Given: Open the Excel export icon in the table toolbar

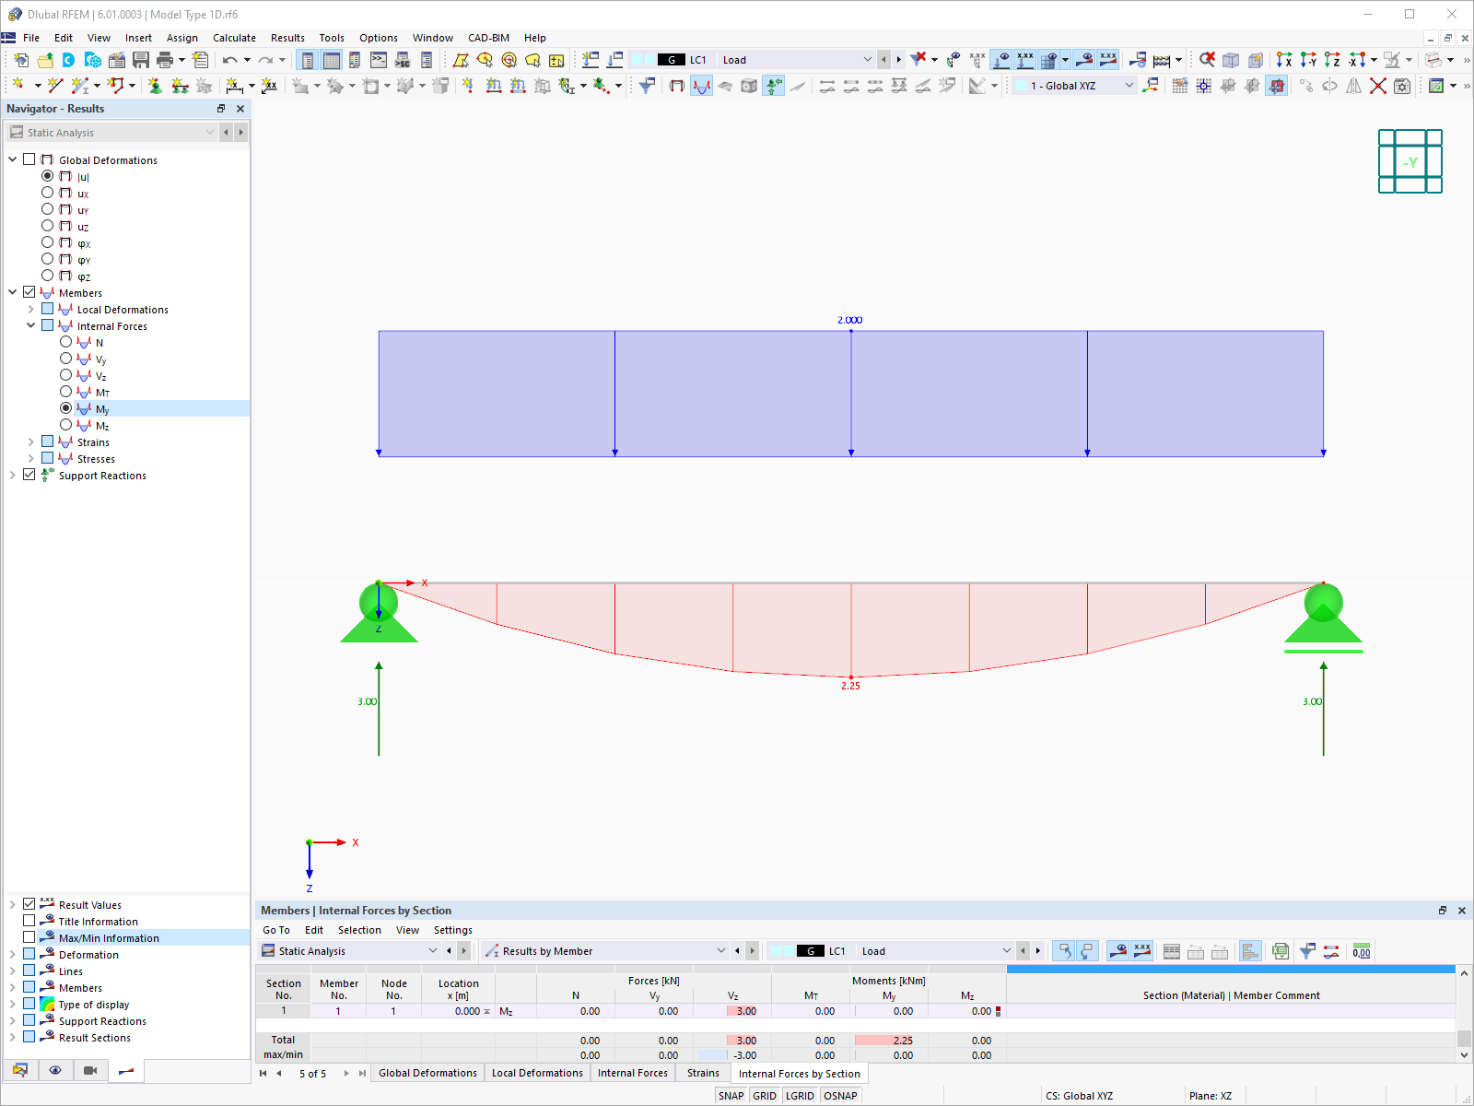Looking at the screenshot, I should click(1281, 950).
